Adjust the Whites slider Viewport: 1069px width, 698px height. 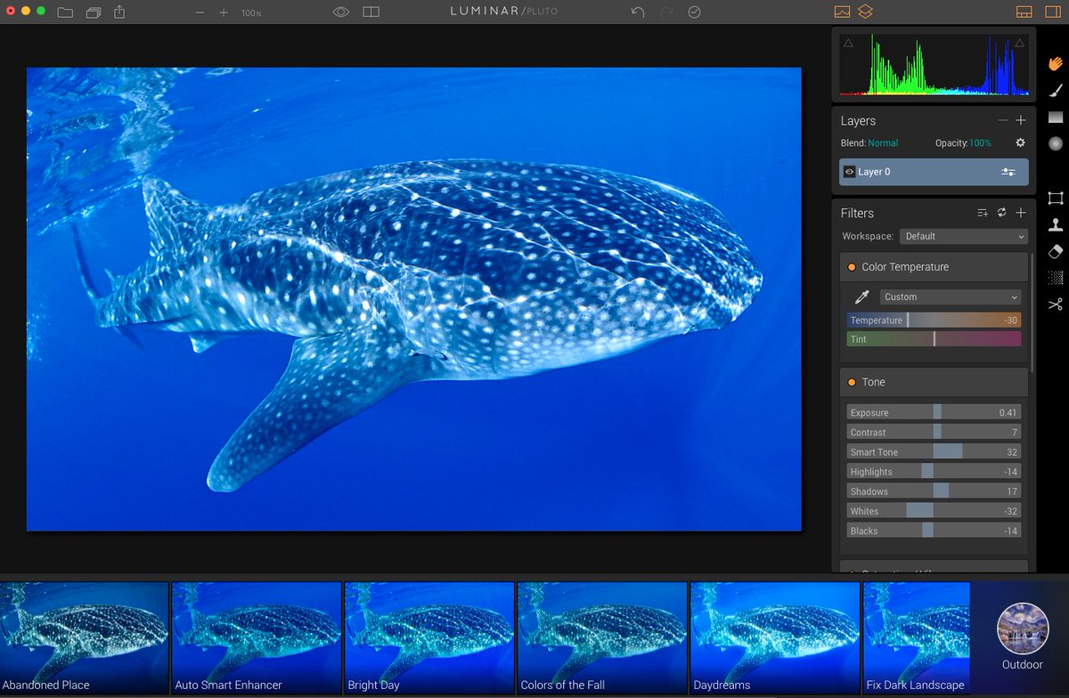pyautogui.click(x=934, y=511)
